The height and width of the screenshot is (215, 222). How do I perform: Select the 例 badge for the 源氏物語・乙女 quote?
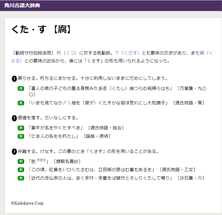(x=21, y=170)
